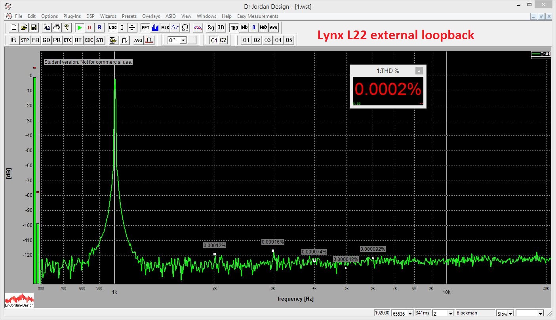Open the Z weighting dropdown
556x320 pixels.
[451, 314]
